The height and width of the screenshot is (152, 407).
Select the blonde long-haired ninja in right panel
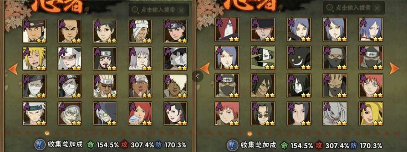(x=371, y=113)
